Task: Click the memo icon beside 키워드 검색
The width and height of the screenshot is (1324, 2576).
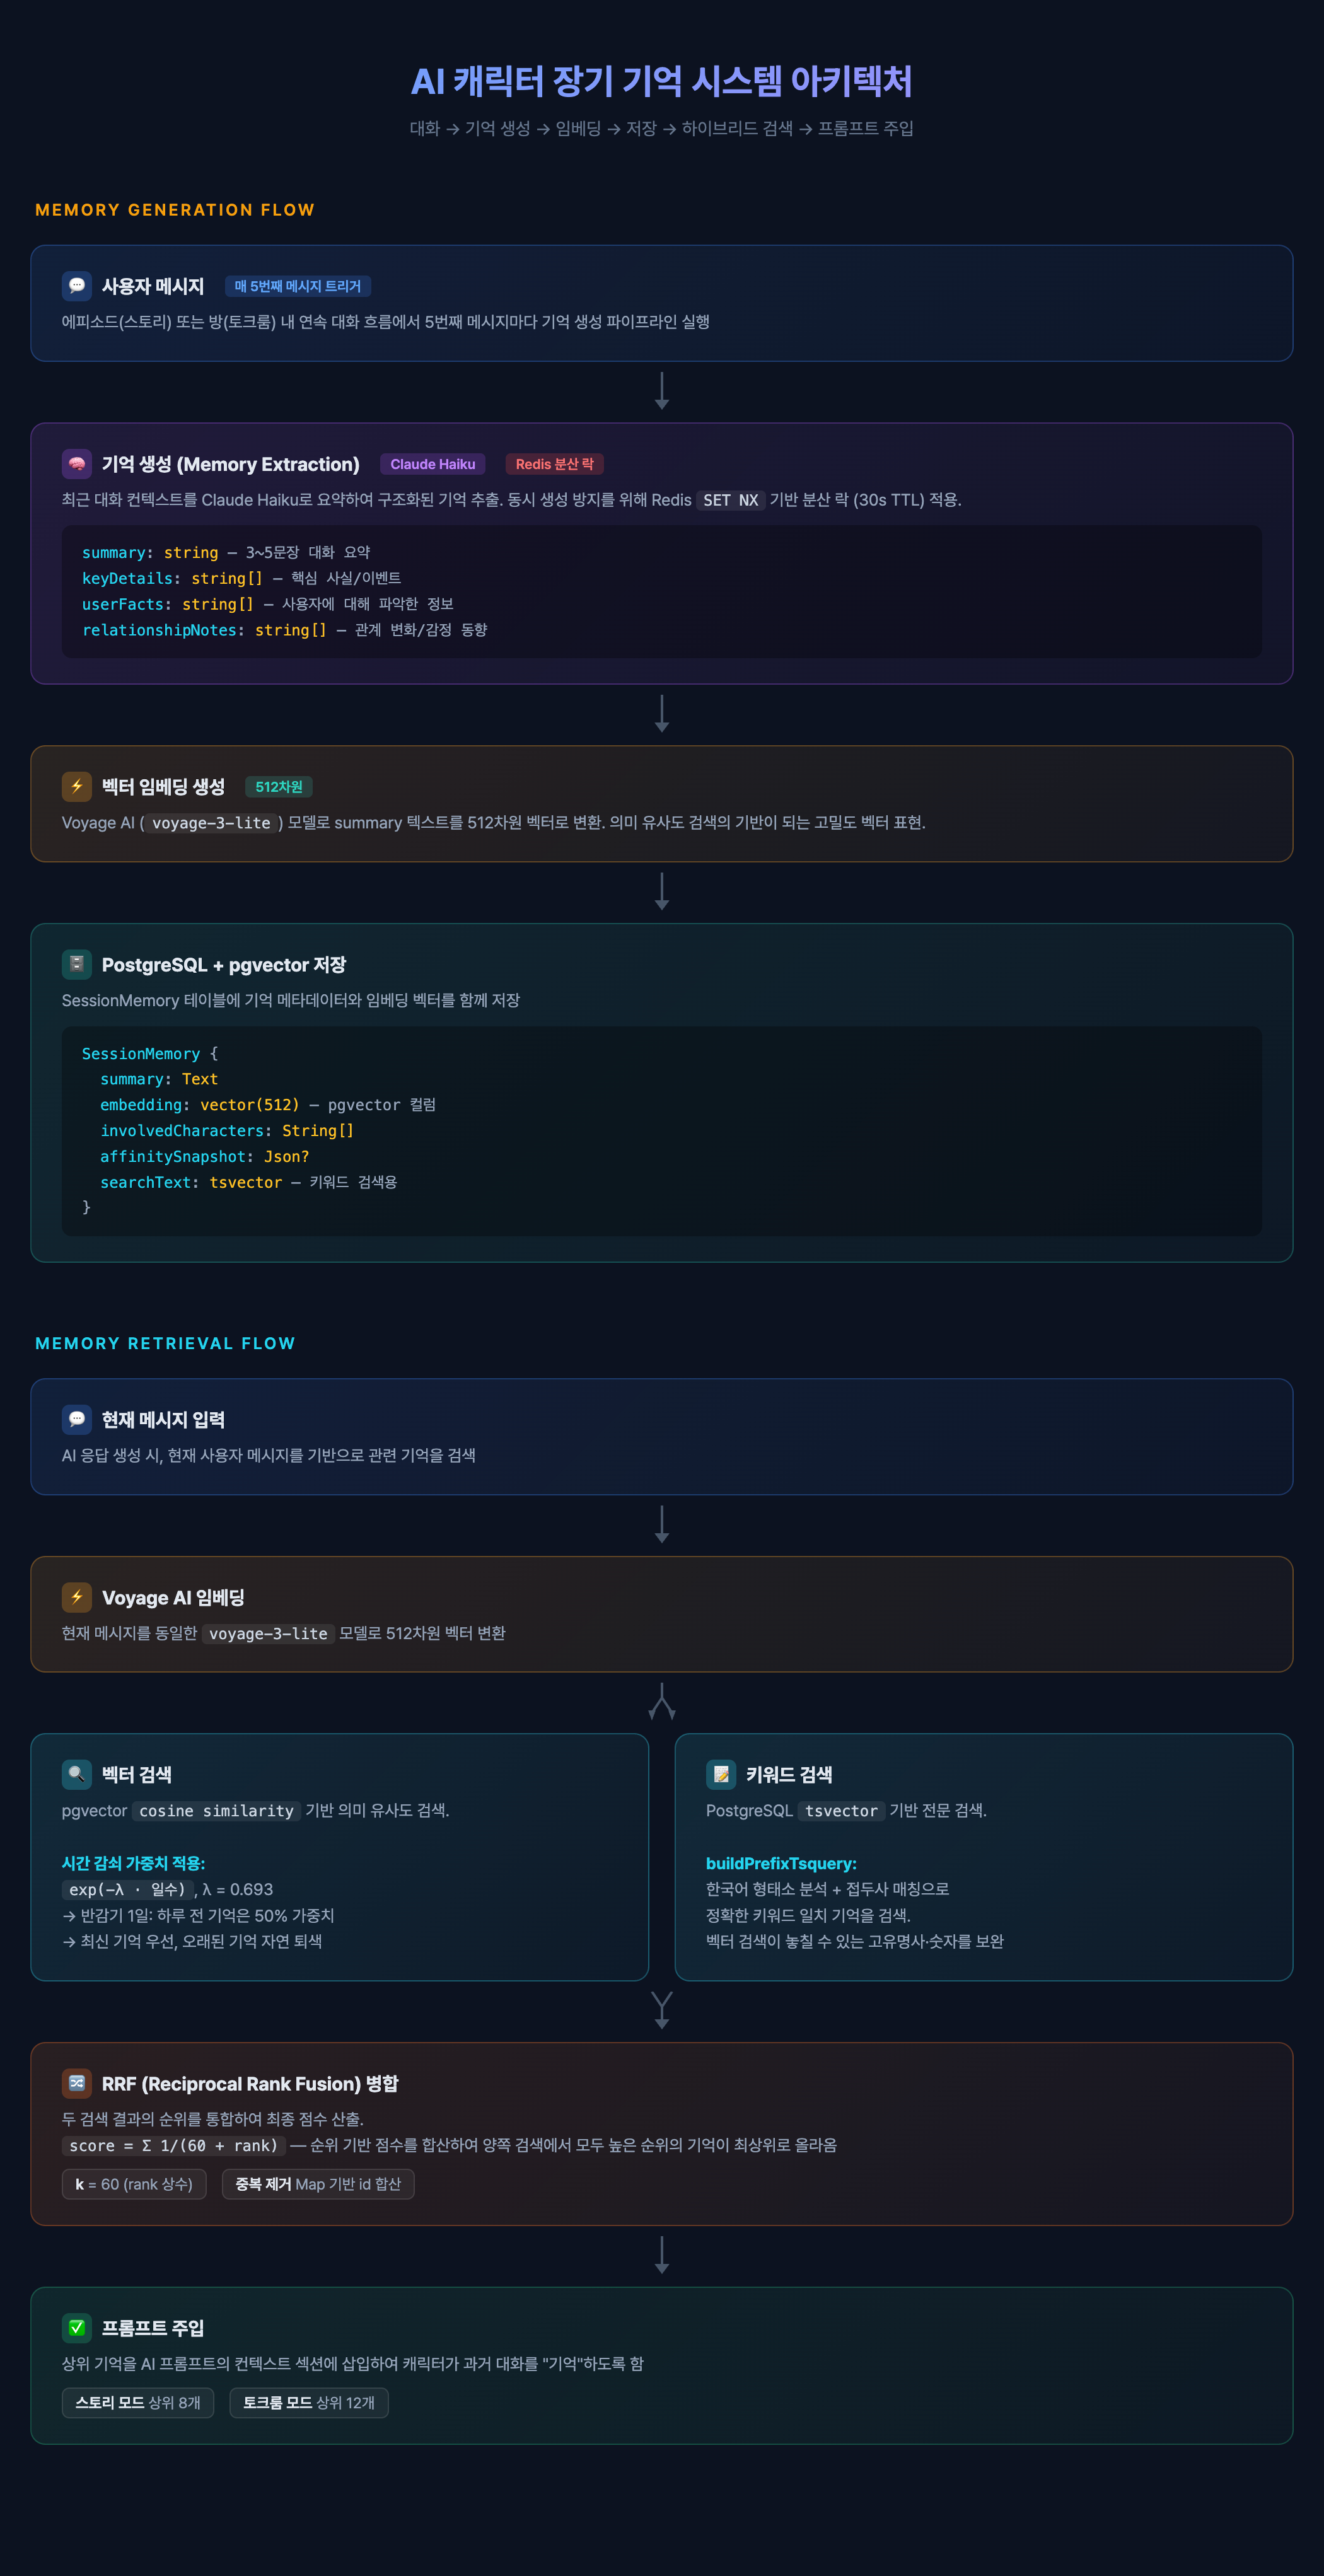Action: tap(721, 1774)
